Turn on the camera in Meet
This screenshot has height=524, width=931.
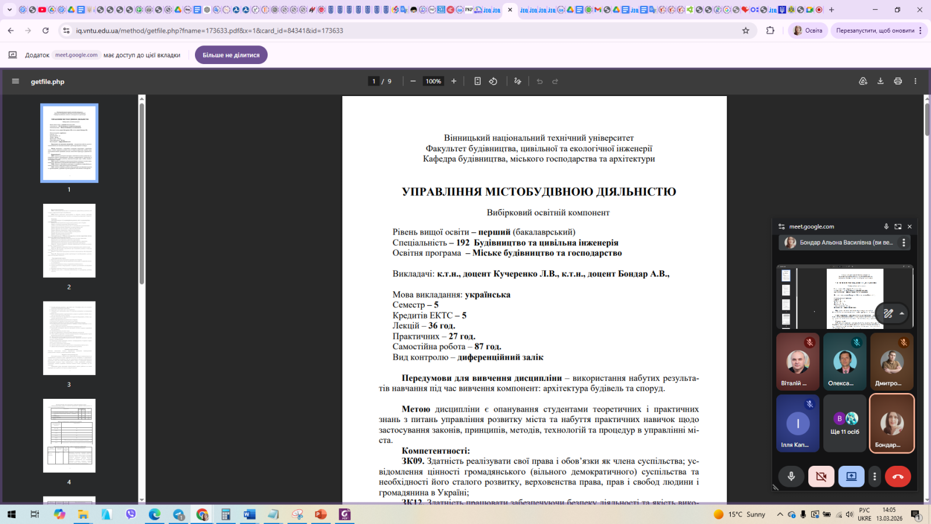click(x=821, y=476)
